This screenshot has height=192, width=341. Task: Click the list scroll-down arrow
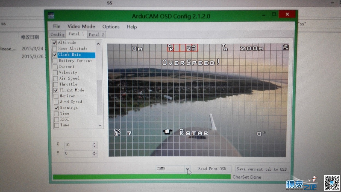coord(100,125)
